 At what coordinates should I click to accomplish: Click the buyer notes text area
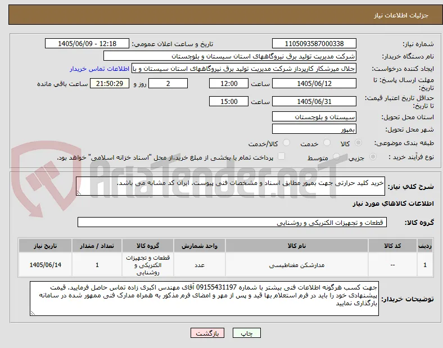coord(204,299)
